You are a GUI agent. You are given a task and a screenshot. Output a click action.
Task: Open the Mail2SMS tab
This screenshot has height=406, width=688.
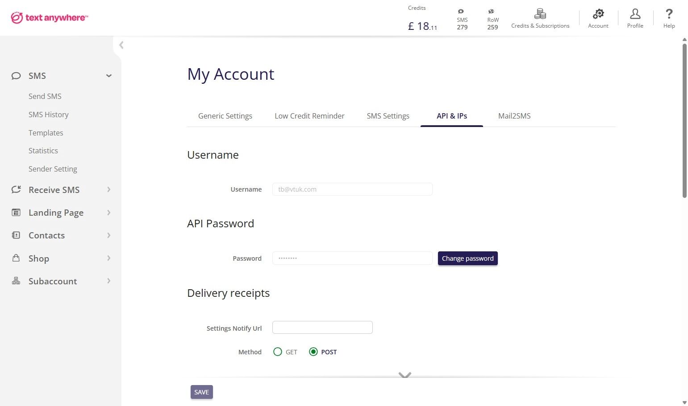coord(514,116)
